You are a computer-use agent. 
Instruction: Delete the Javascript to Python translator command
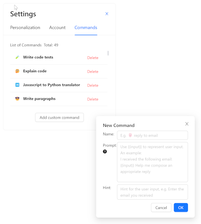coord(93,85)
